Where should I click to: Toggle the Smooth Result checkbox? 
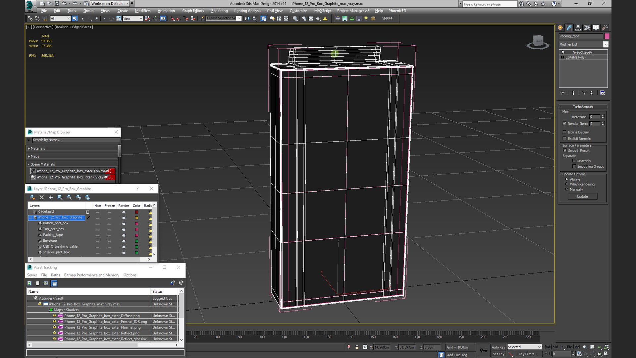565,150
